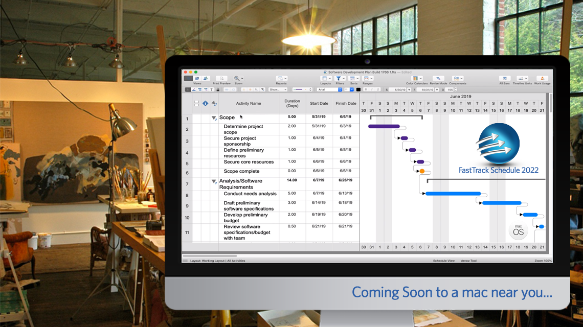Open the Work Usage view icon
This screenshot has height=327, width=583.
542,78
